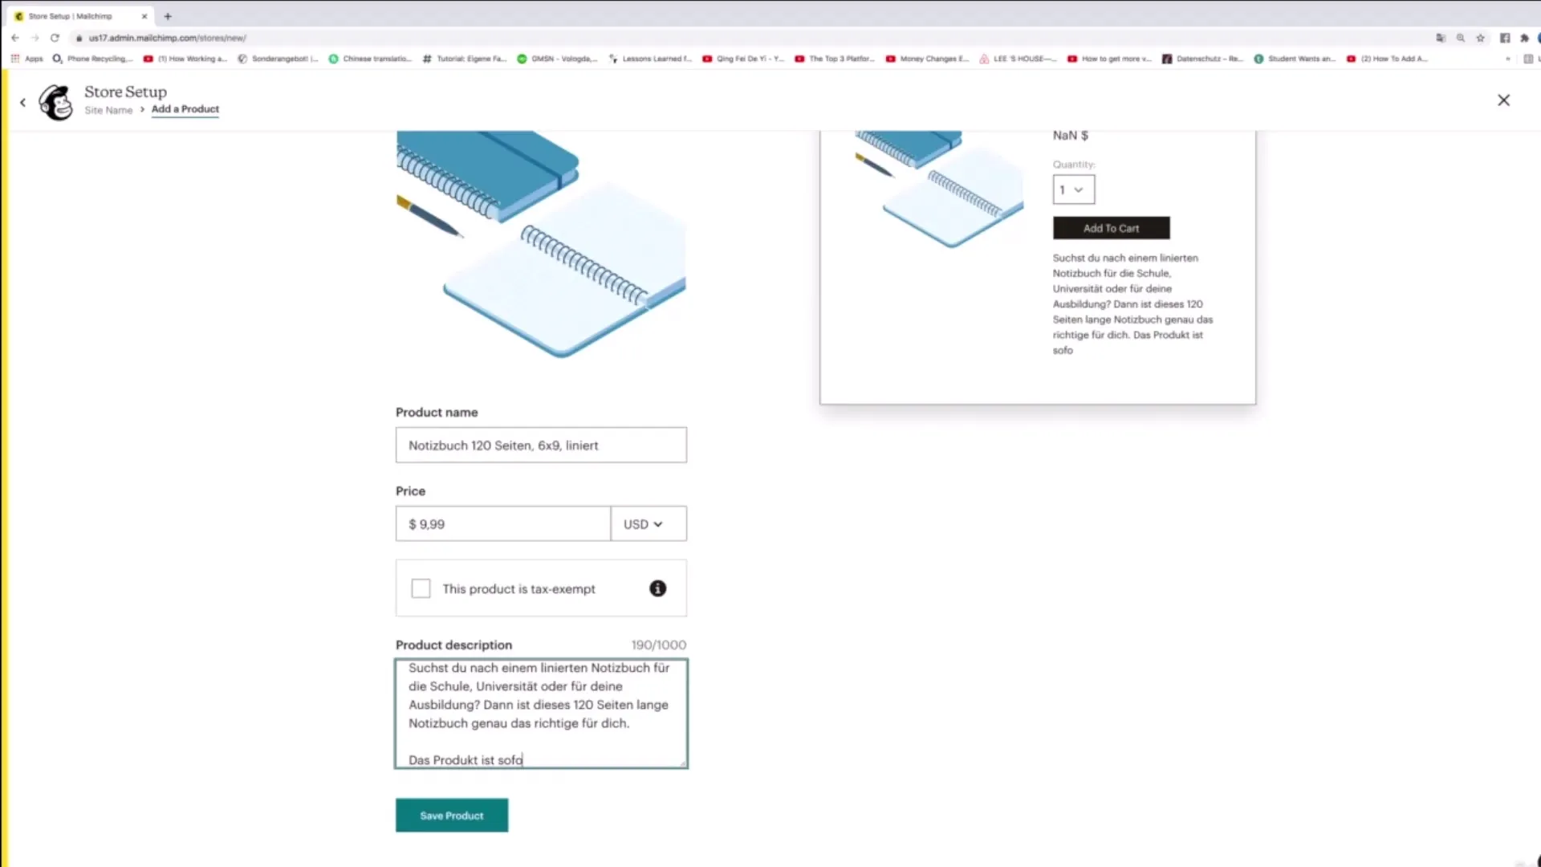
Task: Open the LEE'S HOUSE bookmark
Action: click(x=1018, y=59)
